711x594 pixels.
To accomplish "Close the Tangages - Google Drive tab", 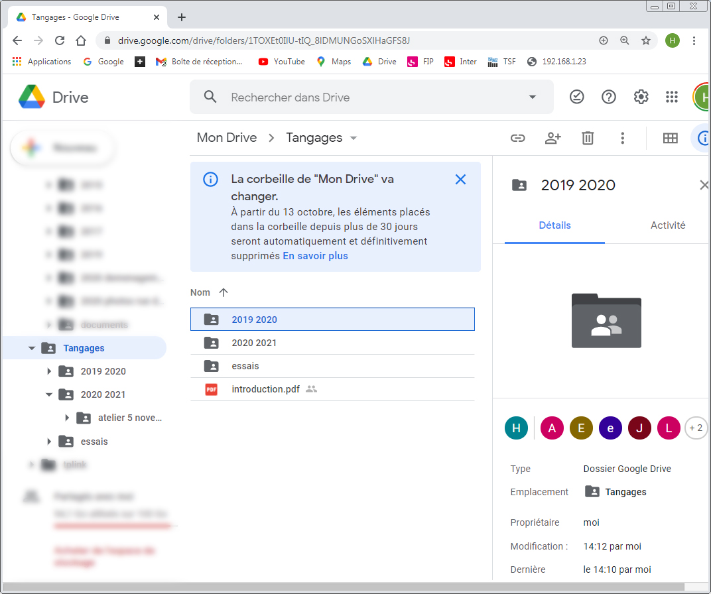I will [157, 17].
